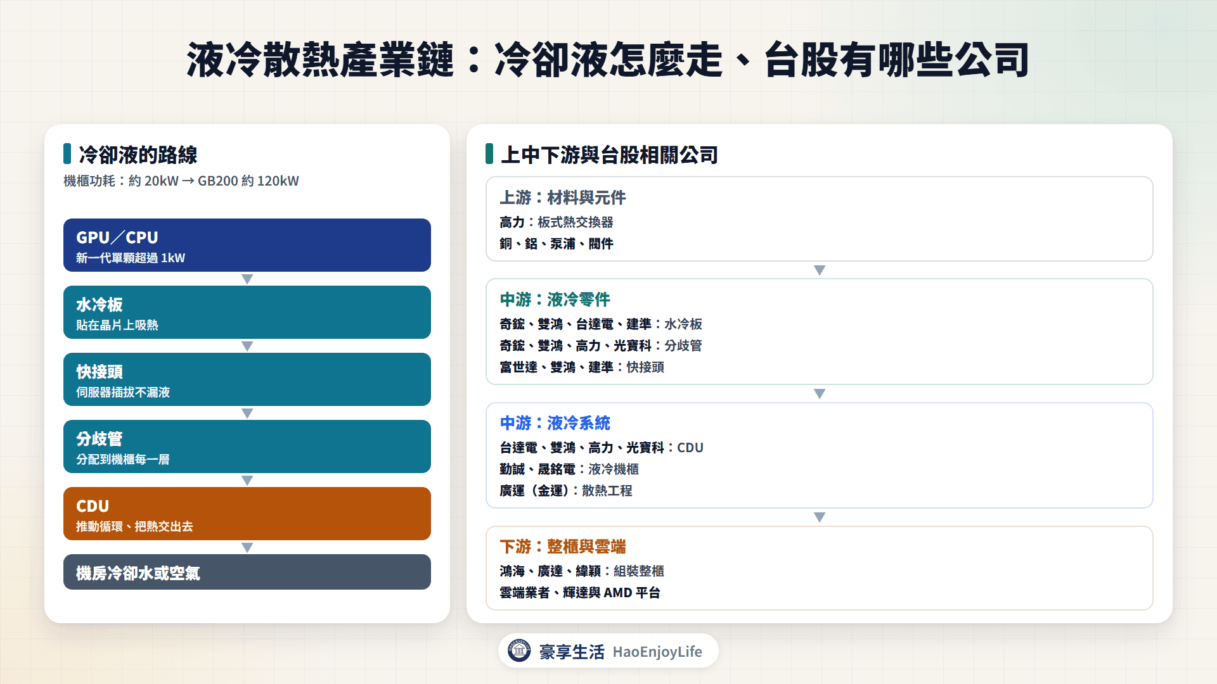Select the 機房冷卻水或空氣 block
Viewport: 1217px width, 684px height.
click(x=247, y=572)
